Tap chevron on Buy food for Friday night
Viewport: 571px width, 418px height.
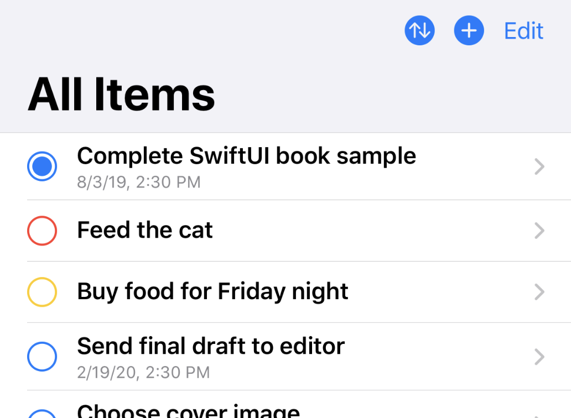(539, 292)
